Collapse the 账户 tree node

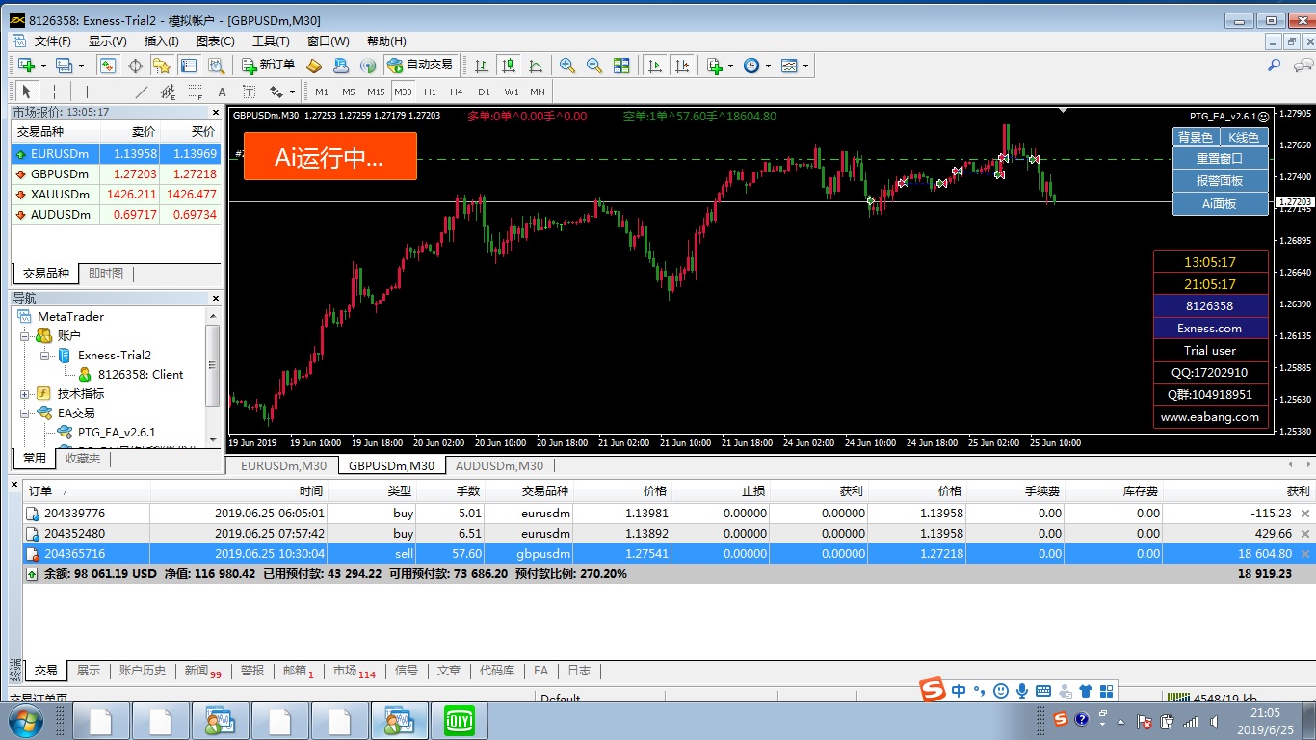coord(25,336)
